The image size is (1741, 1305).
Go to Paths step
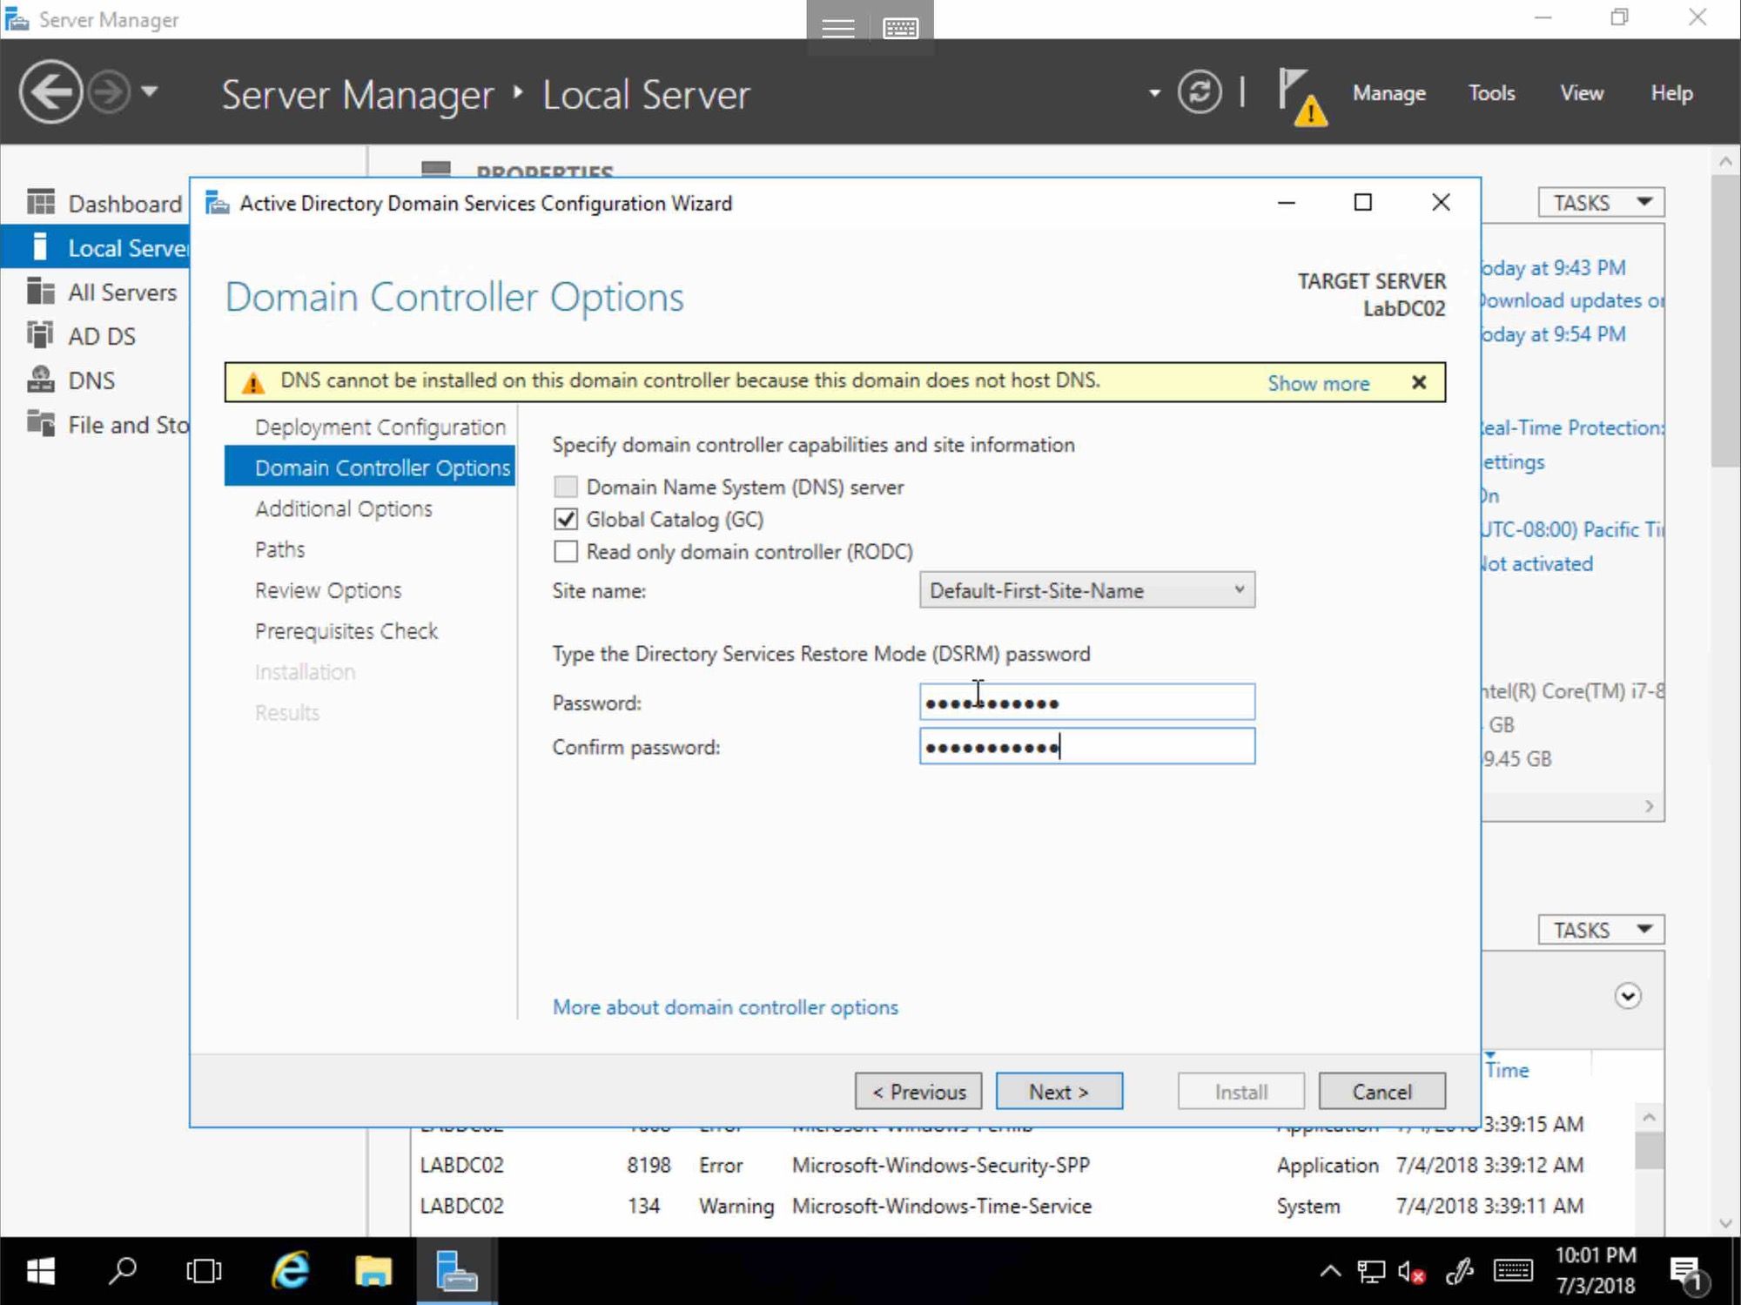pyautogui.click(x=279, y=549)
